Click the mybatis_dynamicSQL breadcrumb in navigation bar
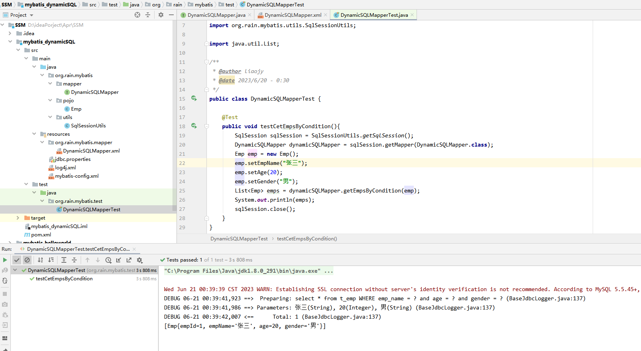Image resolution: width=641 pixels, height=351 pixels. coord(47,5)
